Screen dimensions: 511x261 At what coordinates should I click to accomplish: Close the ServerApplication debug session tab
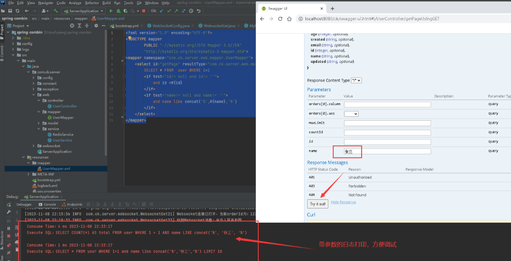pos(61,197)
